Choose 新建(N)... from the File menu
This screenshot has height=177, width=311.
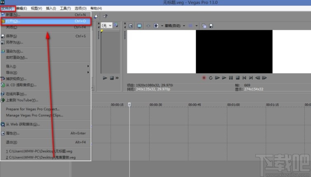(46, 15)
